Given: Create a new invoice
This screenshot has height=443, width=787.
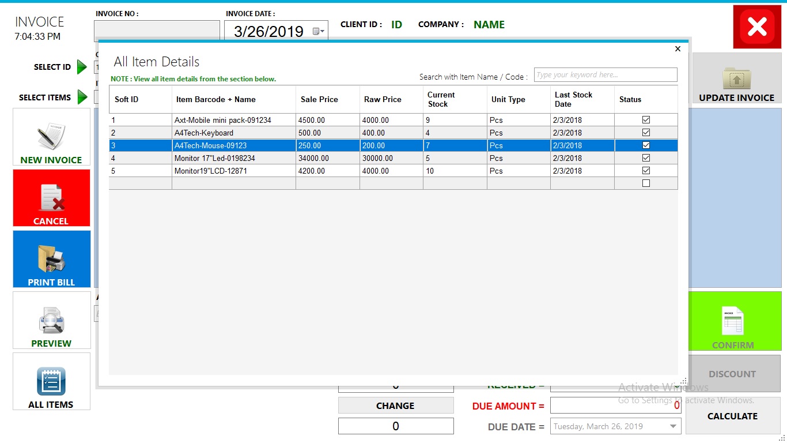Looking at the screenshot, I should click(x=51, y=137).
